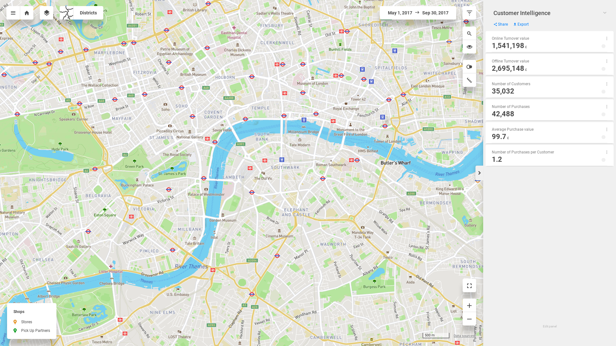Click the map search magnifier icon
The image size is (616, 346).
[x=469, y=33]
